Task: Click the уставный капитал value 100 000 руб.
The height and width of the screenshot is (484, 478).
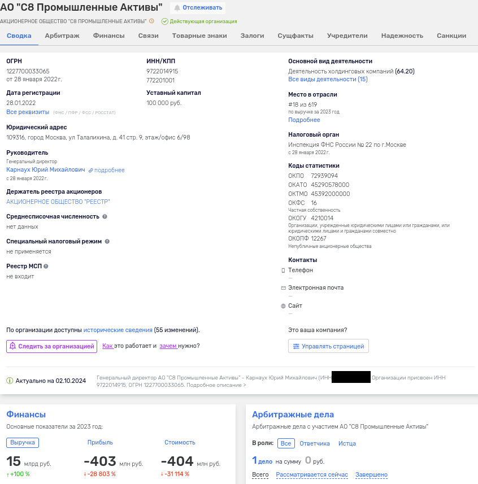Action: click(164, 103)
